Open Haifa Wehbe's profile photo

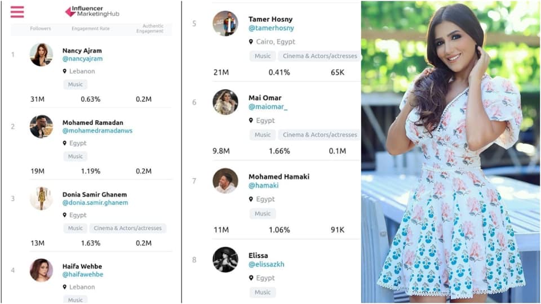pyautogui.click(x=41, y=270)
